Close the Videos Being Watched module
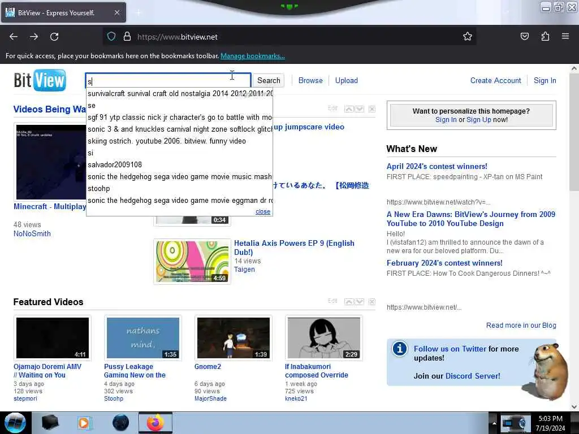This screenshot has height=434, width=579. pyautogui.click(x=372, y=109)
